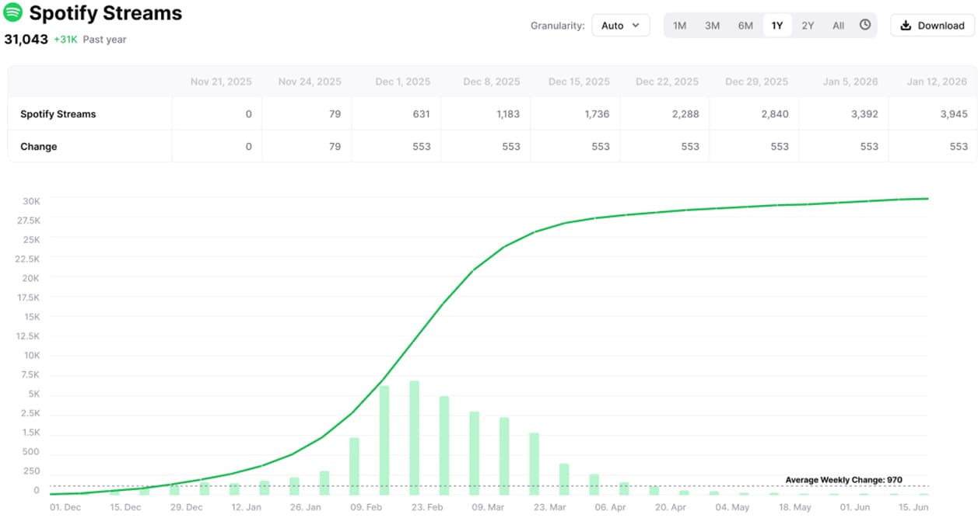Click the 79 value in Spotify Streams row

tap(335, 113)
